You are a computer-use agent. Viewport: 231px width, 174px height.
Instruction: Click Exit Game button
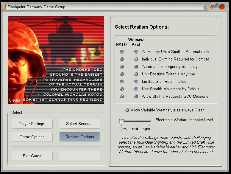click(x=32, y=156)
